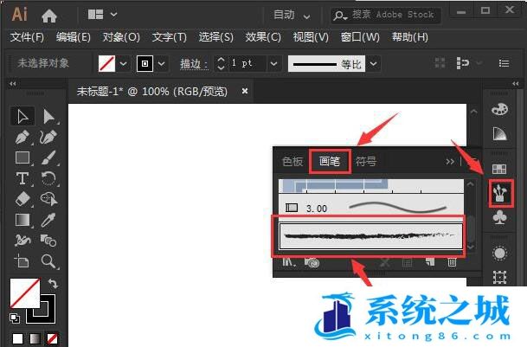Swap fill and stroke arrows
This screenshot has width=527, height=347.
click(53, 283)
